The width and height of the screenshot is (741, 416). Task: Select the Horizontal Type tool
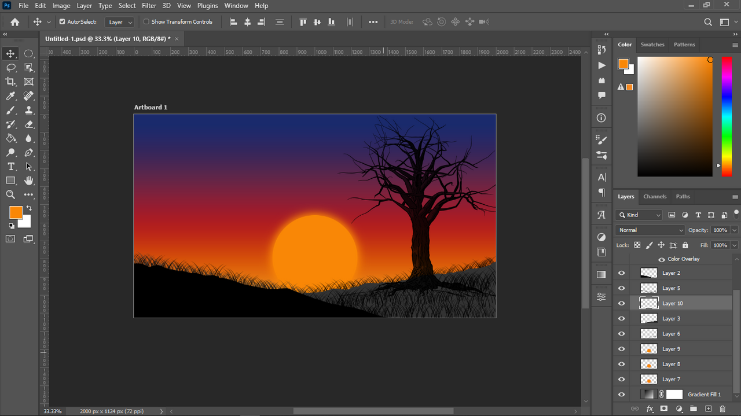coord(10,167)
